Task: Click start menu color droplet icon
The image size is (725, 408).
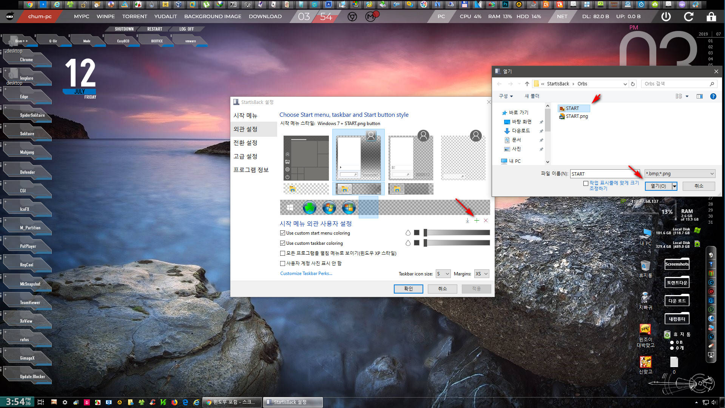Action: point(408,233)
